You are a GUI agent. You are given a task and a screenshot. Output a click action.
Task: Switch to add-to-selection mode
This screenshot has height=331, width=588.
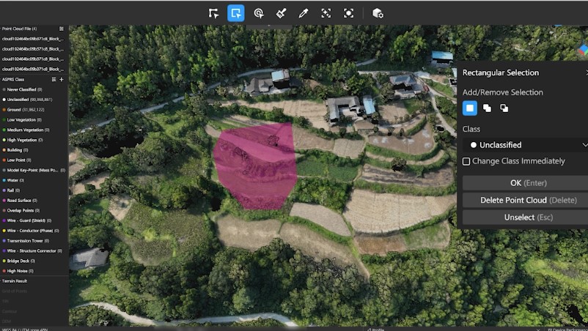pyautogui.click(x=487, y=108)
